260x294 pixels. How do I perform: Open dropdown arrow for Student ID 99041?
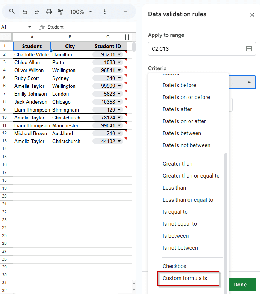coord(119,125)
